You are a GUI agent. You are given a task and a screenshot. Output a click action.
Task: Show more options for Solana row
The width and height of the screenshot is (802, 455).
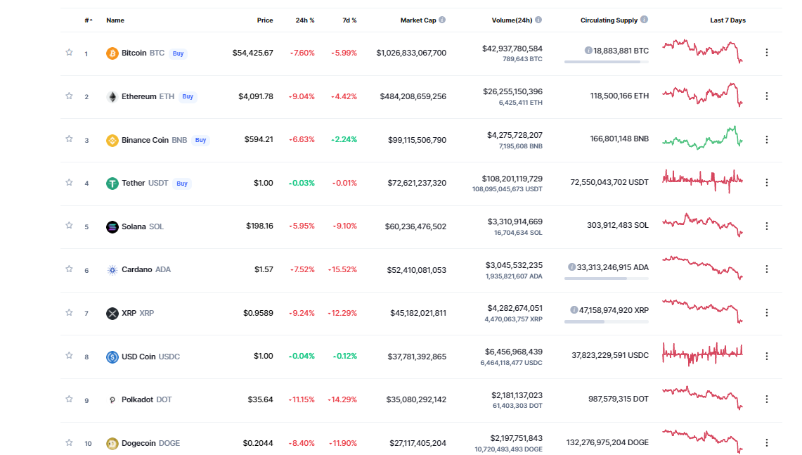pyautogui.click(x=766, y=226)
